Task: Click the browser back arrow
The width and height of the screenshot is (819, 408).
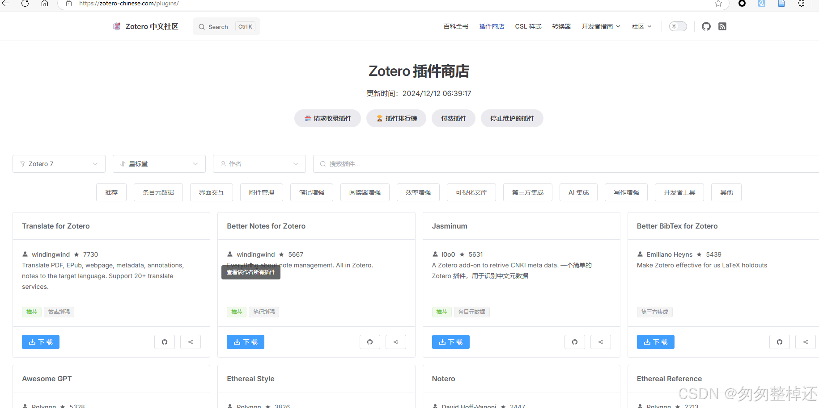Action: point(5,3)
